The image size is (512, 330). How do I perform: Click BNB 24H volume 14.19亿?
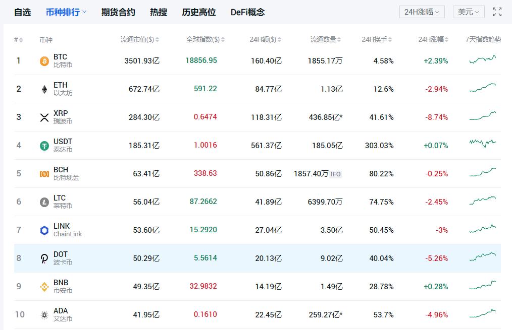(268, 287)
